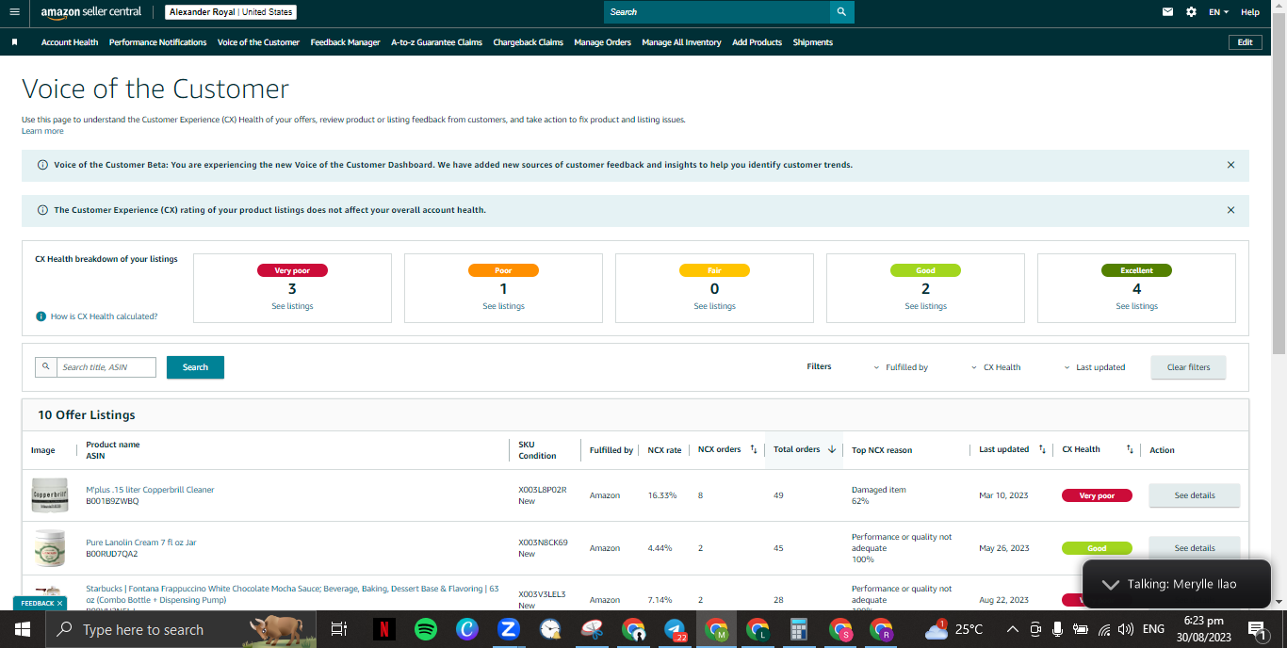Show hidden system tray icons

tap(1013, 629)
